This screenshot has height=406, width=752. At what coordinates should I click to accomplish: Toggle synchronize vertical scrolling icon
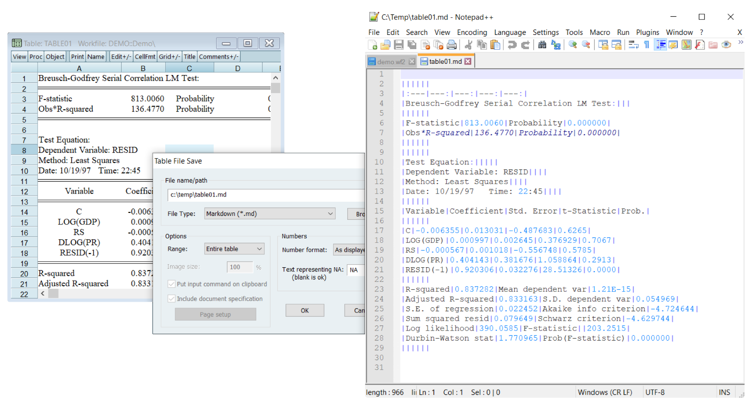pyautogui.click(x=603, y=45)
